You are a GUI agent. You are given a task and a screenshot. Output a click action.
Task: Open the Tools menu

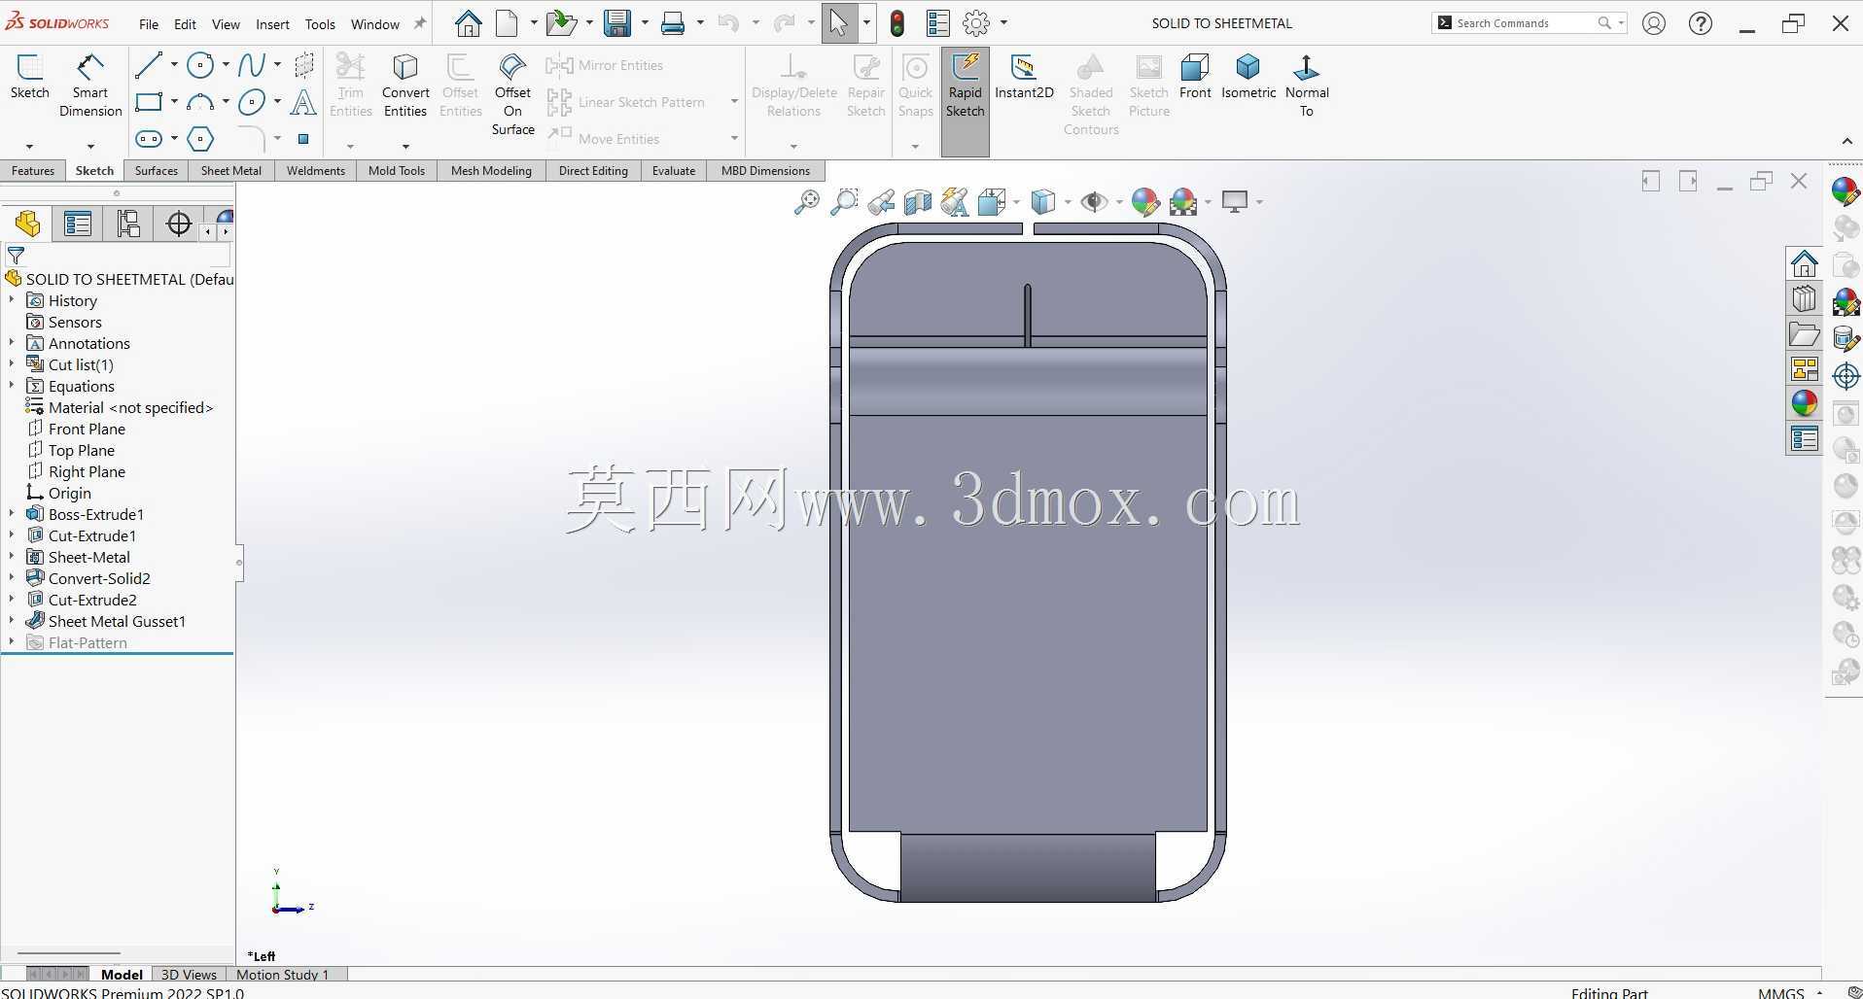click(320, 24)
